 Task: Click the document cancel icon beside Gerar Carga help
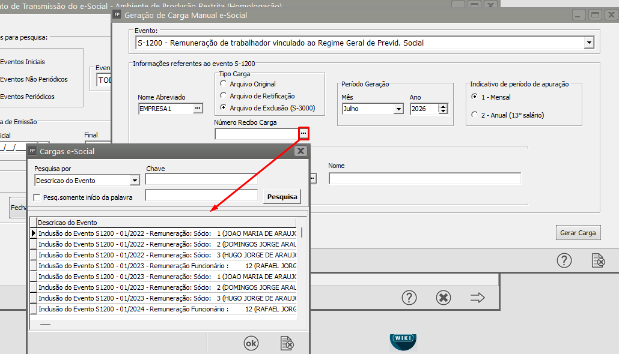(x=597, y=260)
